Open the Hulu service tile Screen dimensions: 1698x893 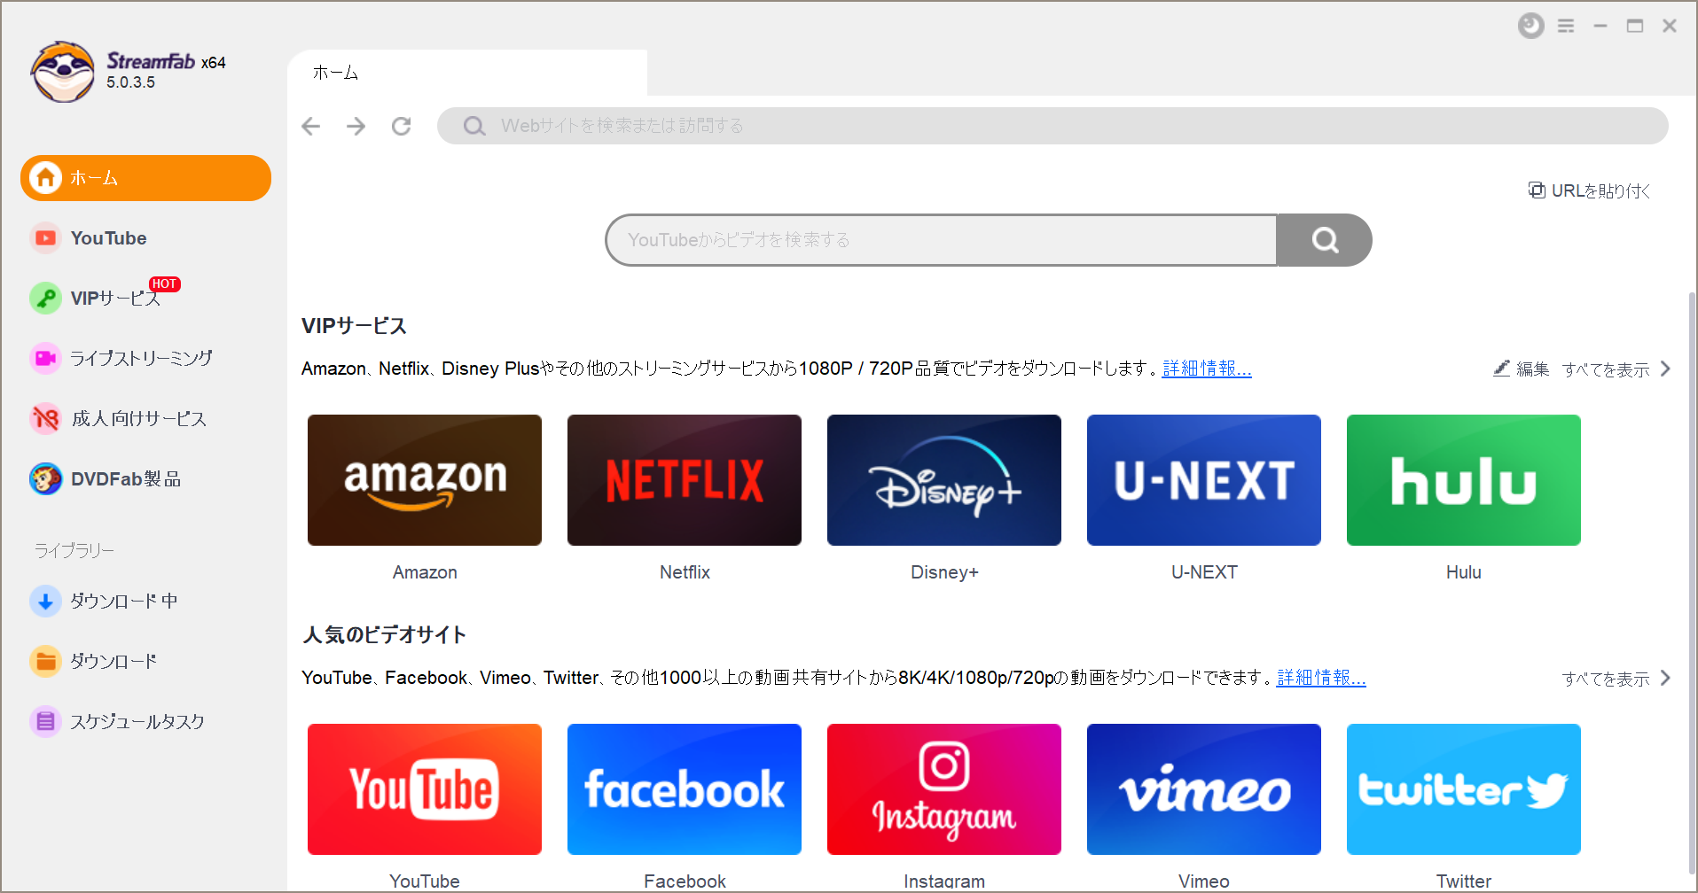tap(1464, 480)
